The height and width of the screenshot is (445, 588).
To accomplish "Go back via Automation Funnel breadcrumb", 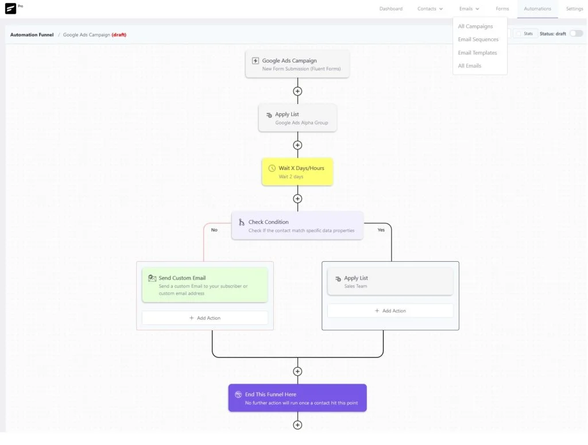I will click(x=32, y=35).
